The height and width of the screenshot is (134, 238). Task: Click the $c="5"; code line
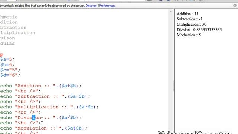click(10, 70)
